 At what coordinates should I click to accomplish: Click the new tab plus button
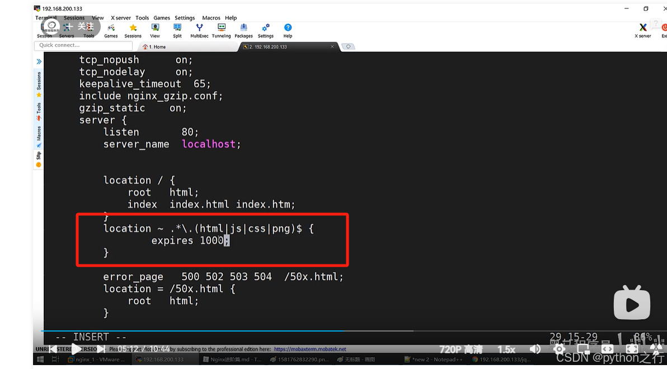tap(348, 47)
